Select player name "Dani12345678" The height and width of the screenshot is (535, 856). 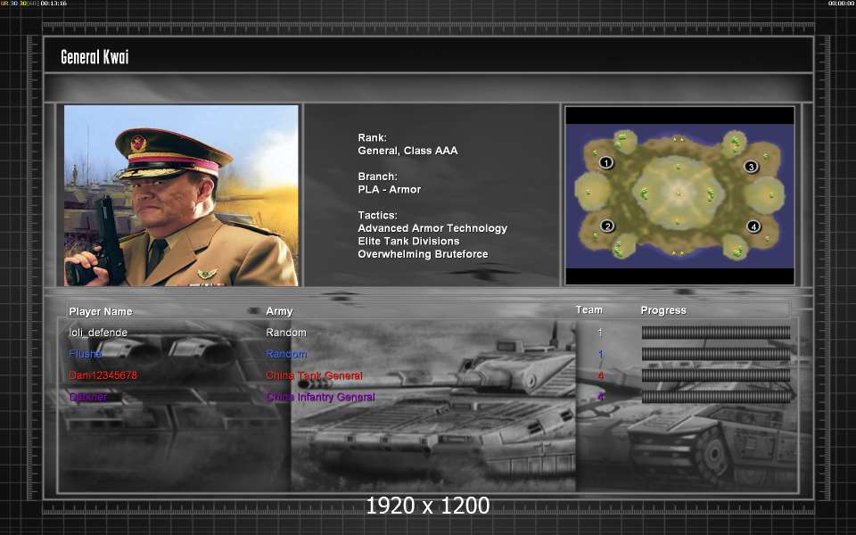103,375
